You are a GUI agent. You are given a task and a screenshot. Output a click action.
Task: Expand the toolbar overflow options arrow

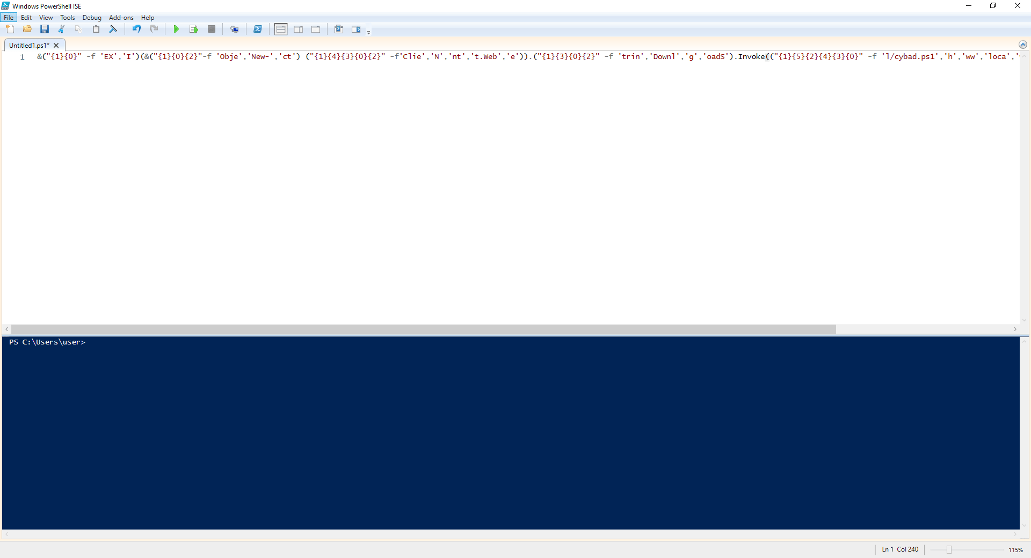[x=369, y=32]
